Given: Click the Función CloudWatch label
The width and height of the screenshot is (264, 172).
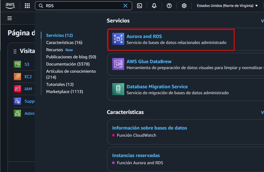Looking at the screenshot, I should click(136, 135).
